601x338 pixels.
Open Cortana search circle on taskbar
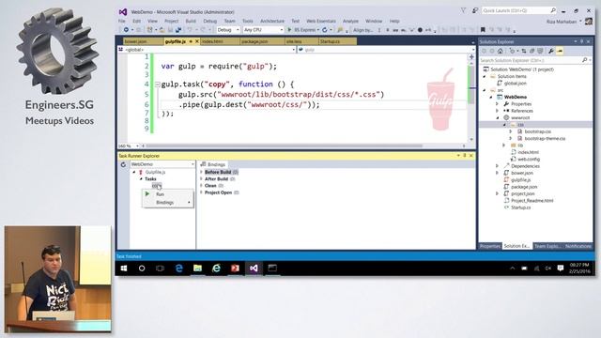142,269
